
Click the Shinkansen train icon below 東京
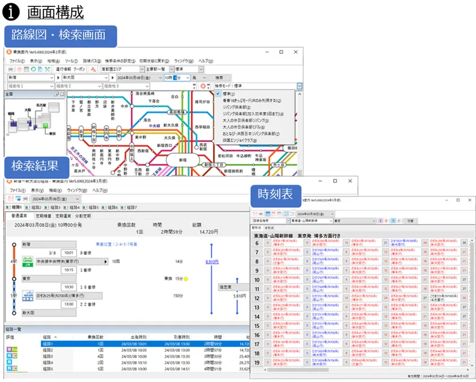pos(27,296)
